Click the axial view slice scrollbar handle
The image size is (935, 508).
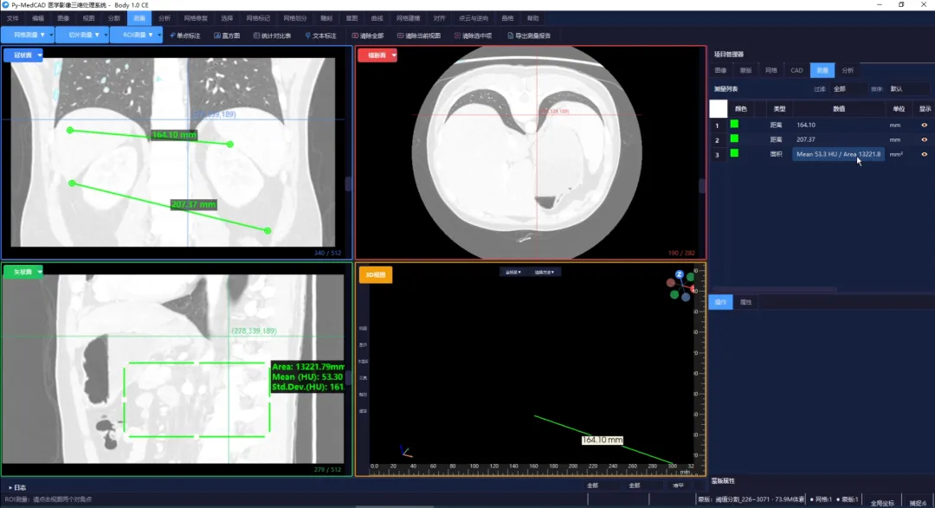click(702, 186)
